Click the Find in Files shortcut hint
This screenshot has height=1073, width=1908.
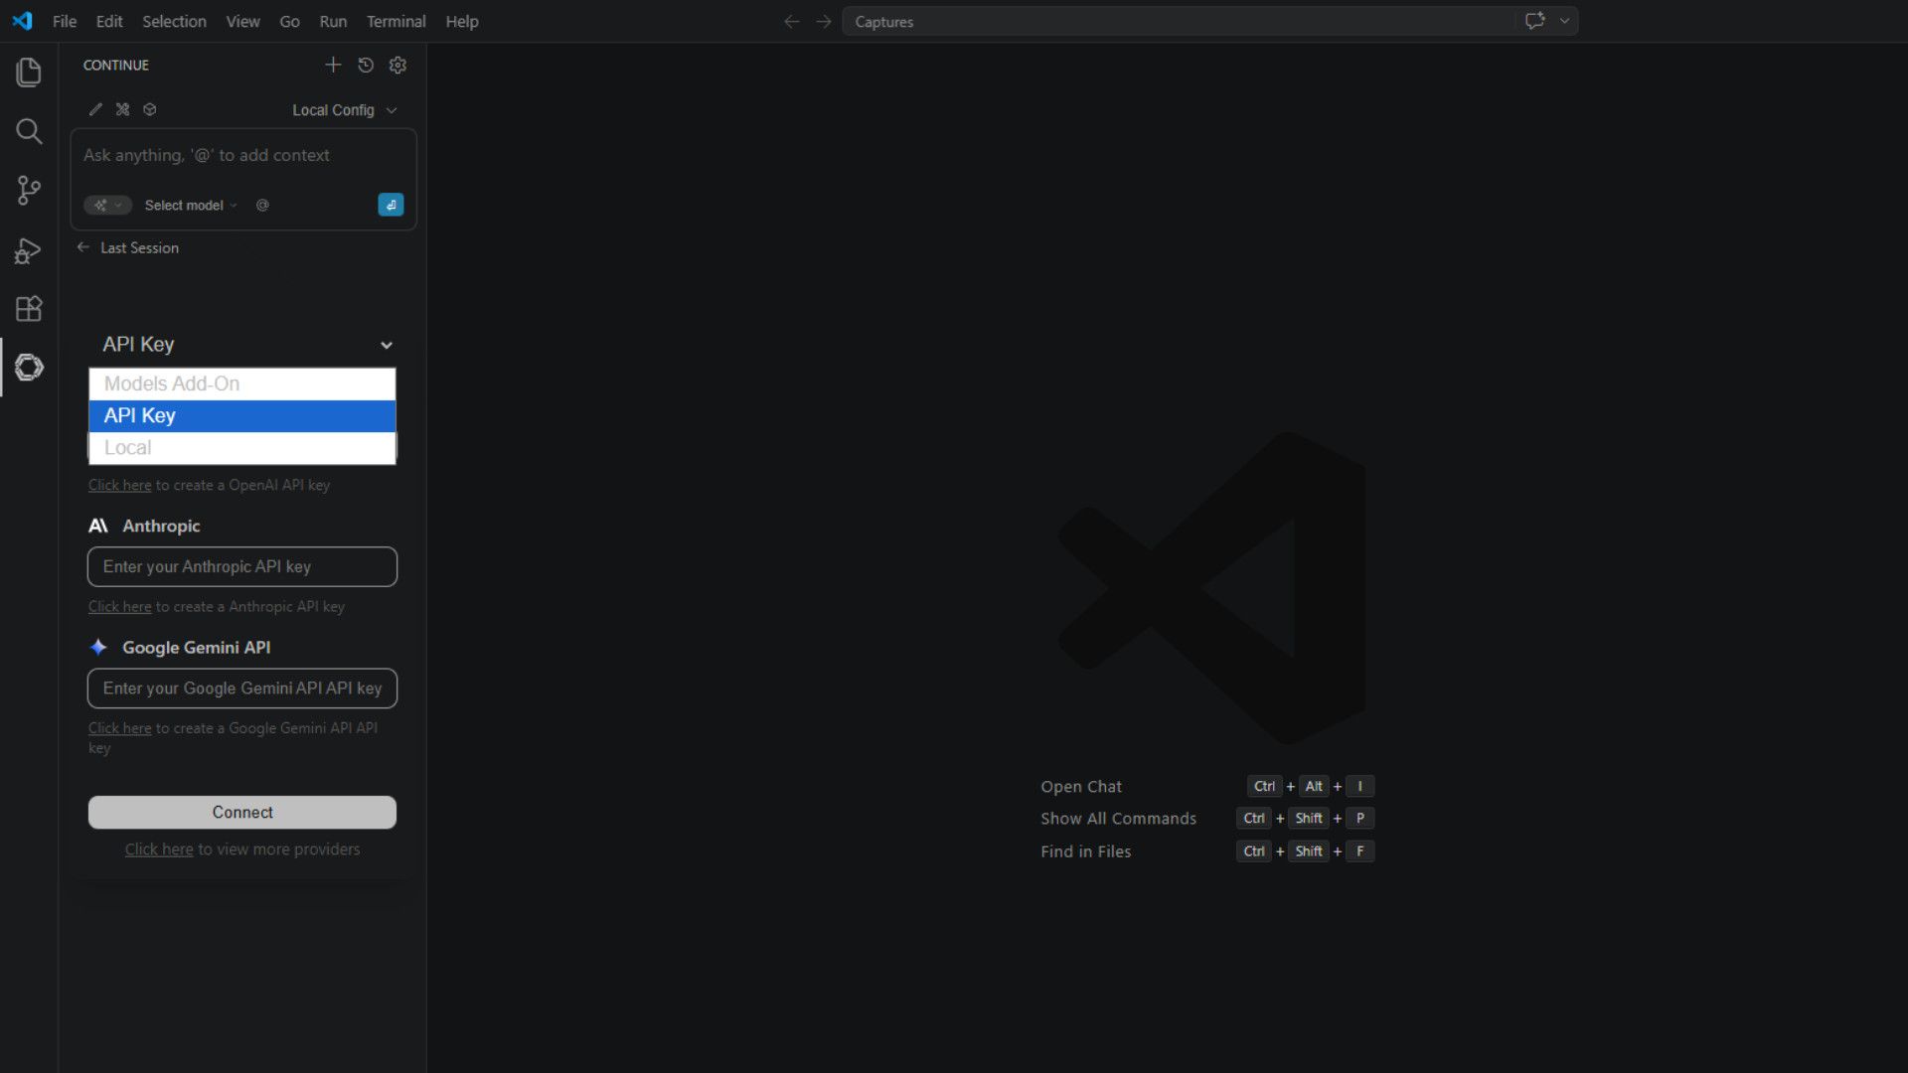click(1085, 851)
